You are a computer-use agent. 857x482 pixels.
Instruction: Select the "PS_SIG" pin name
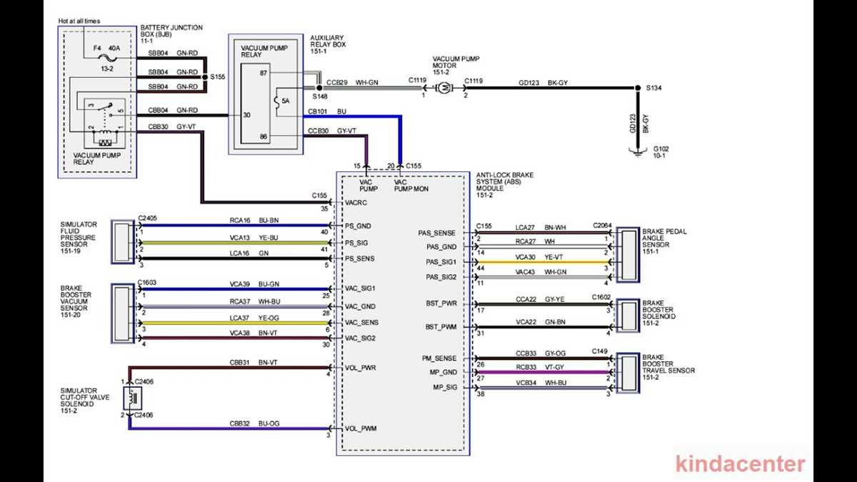(357, 242)
